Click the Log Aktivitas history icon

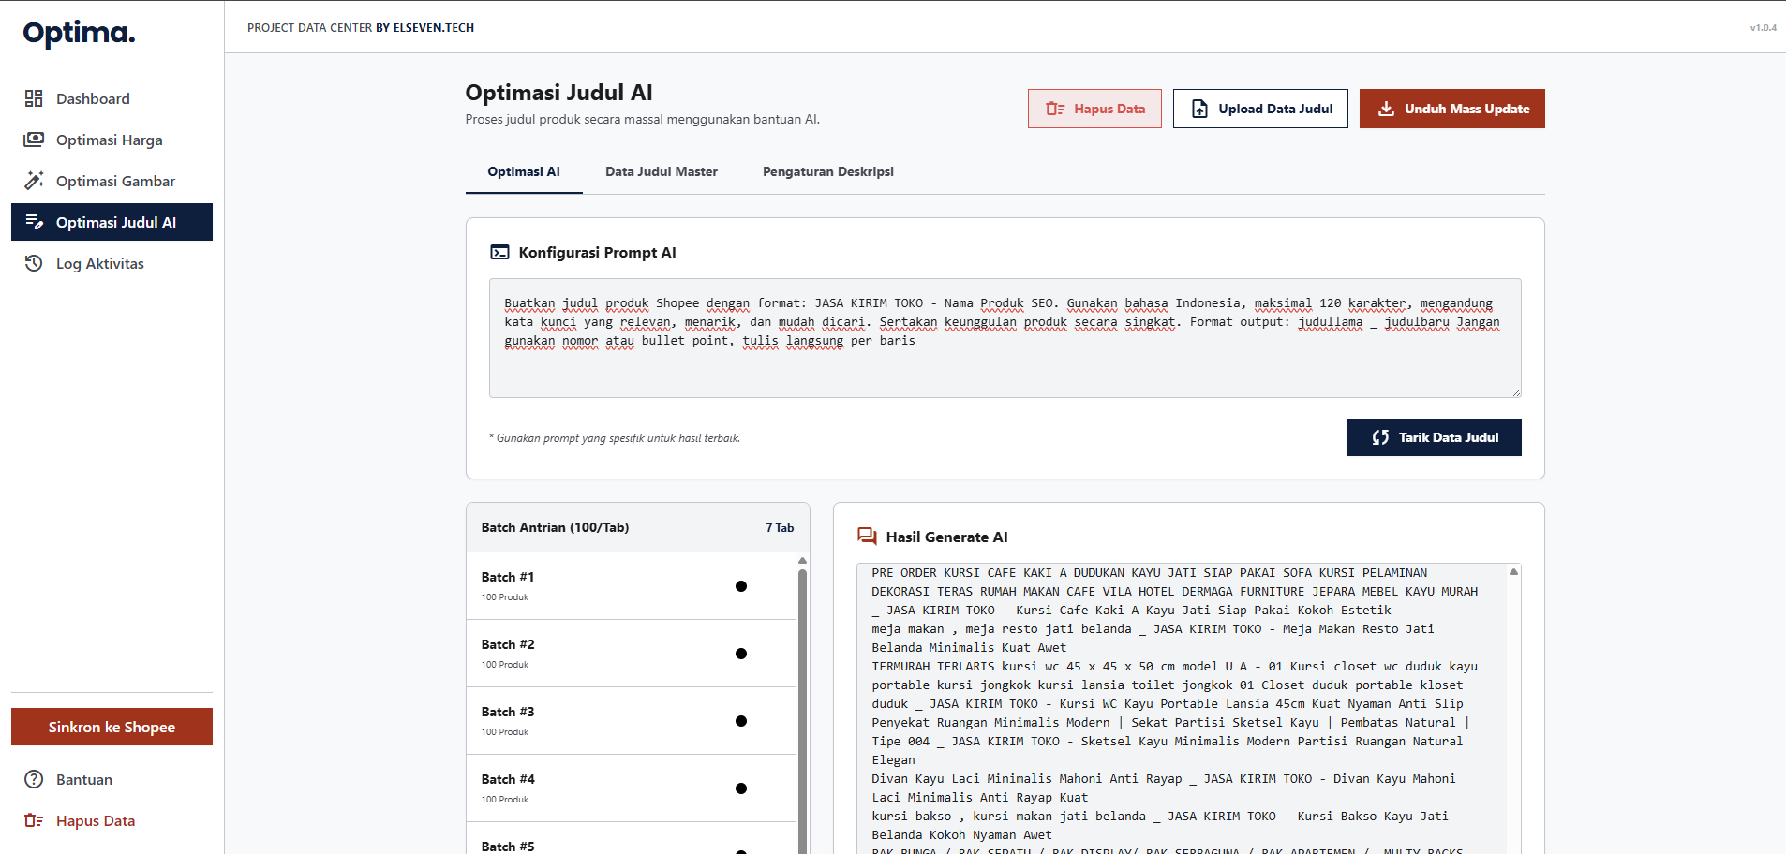34,263
